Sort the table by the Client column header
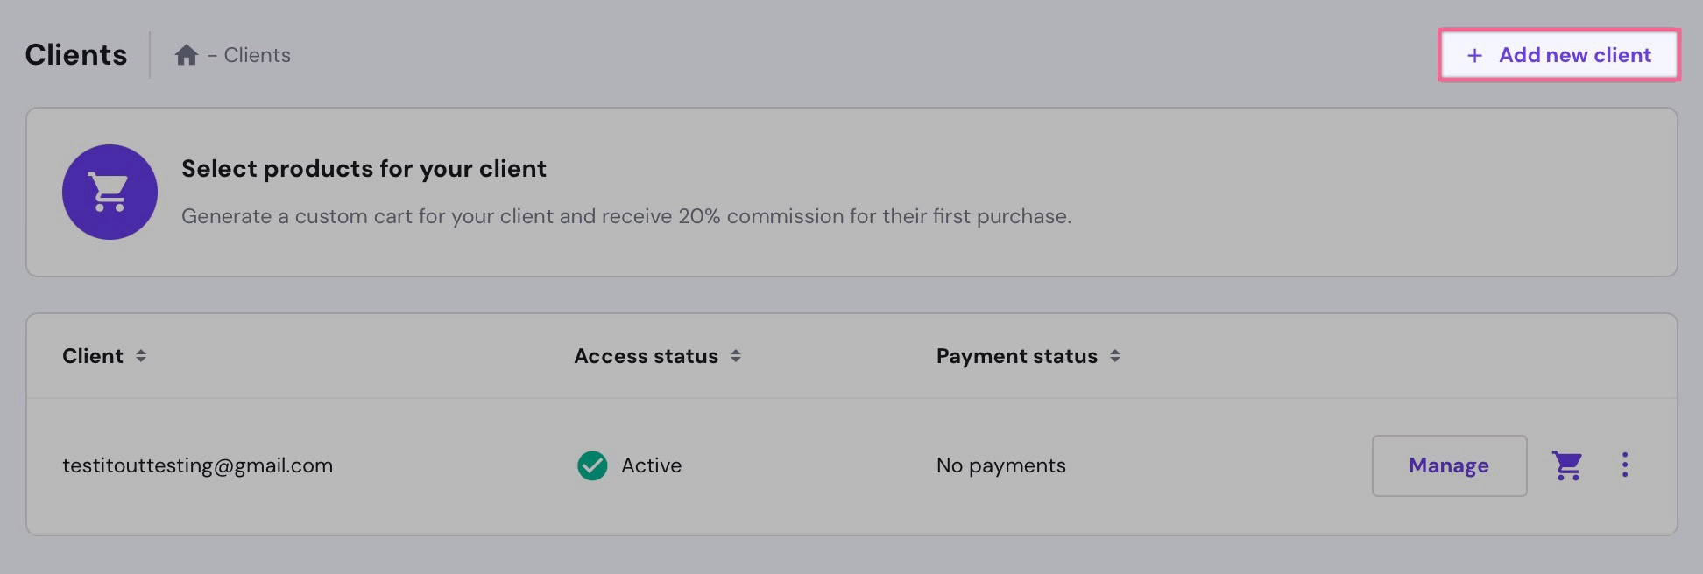 pyautogui.click(x=93, y=356)
